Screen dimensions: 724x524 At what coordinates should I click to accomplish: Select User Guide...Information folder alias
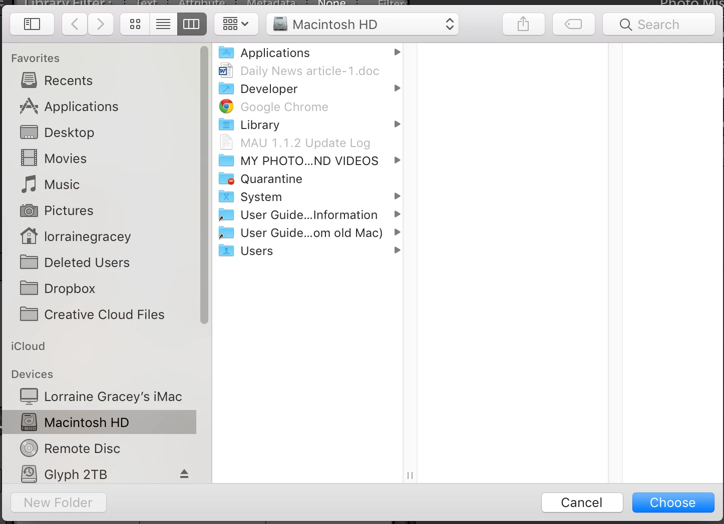click(x=308, y=214)
